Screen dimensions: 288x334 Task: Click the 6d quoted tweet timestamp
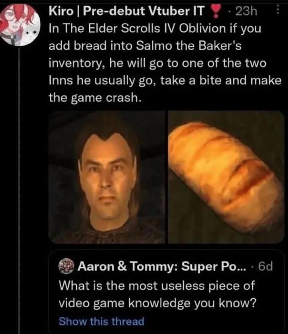coord(265,266)
